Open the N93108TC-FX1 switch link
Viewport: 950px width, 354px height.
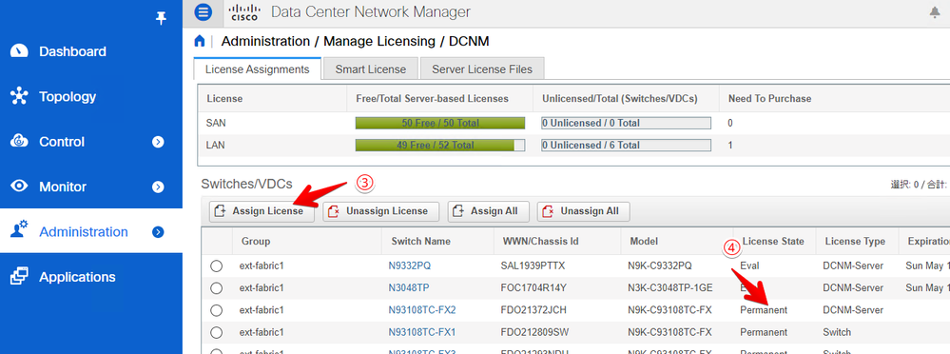click(421, 332)
